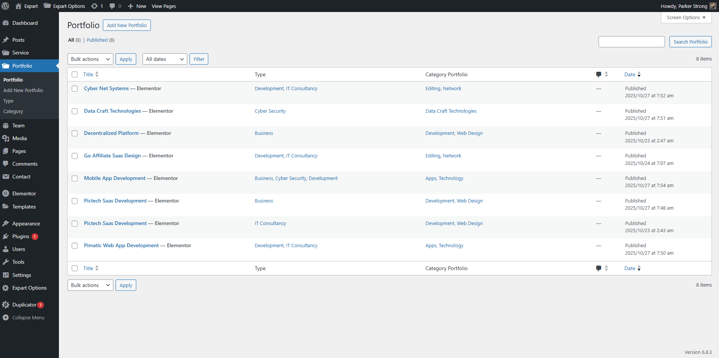Open user avatar in top right

pos(713,6)
